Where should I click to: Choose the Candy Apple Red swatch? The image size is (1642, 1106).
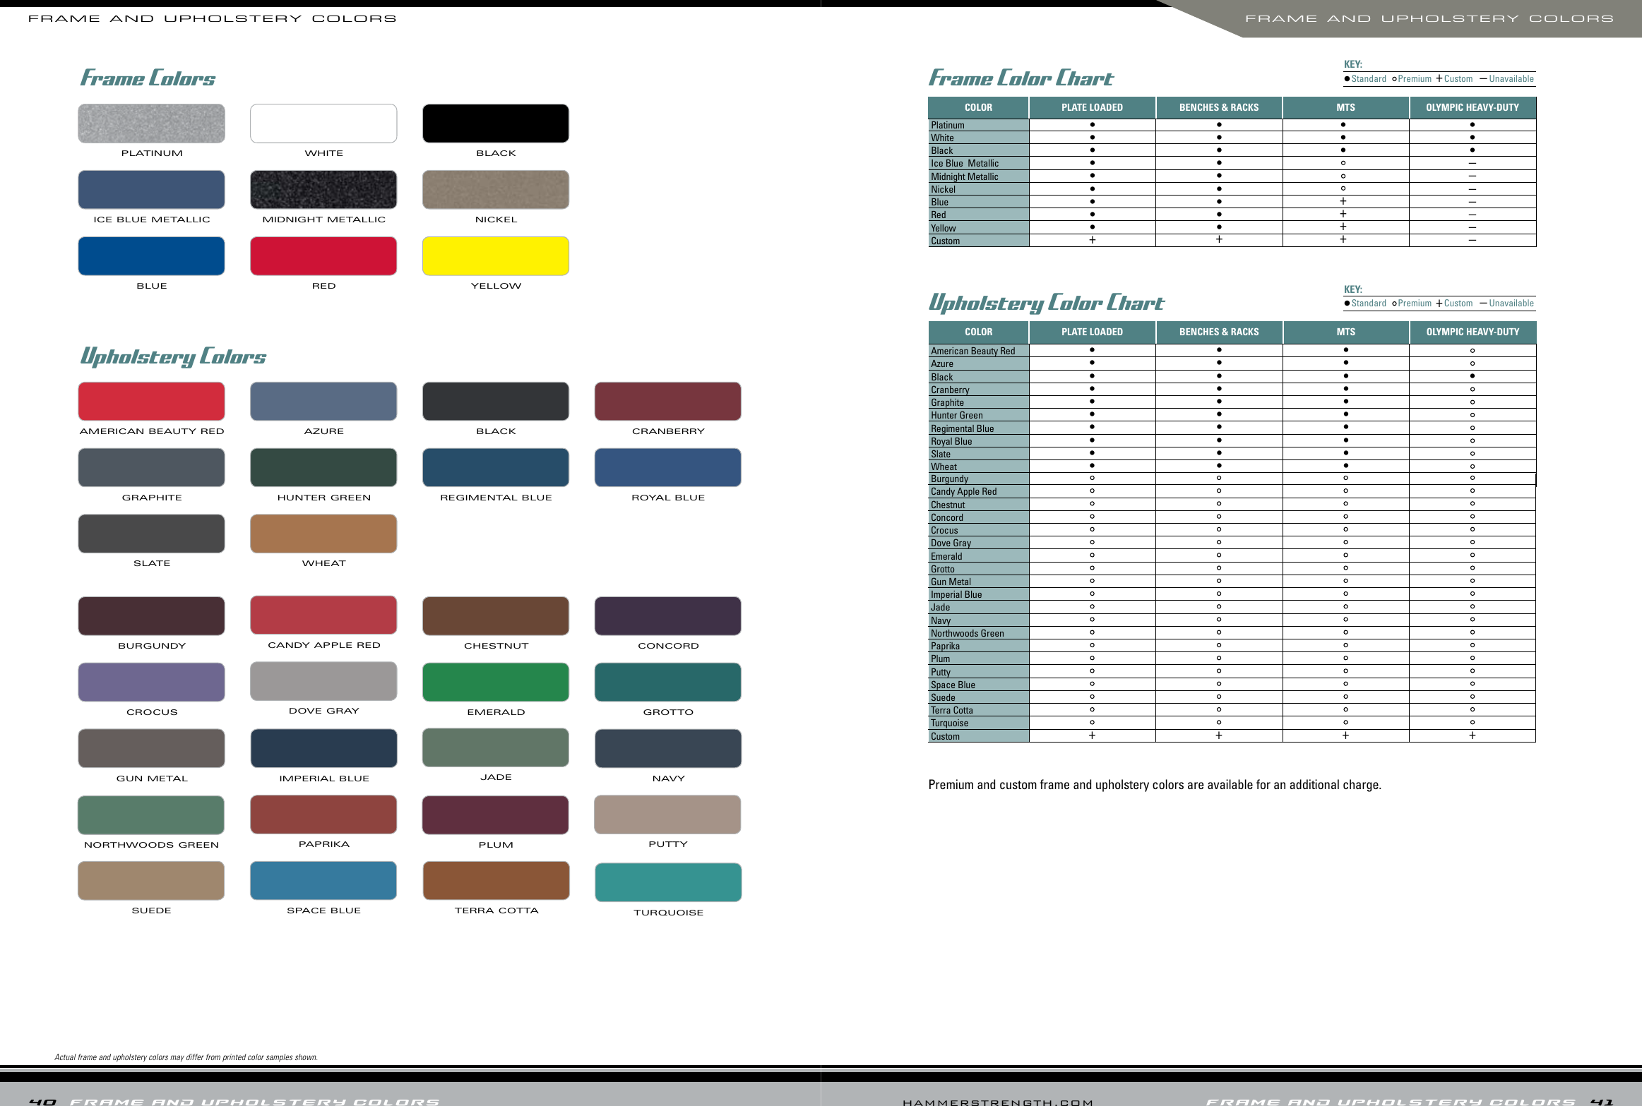tap(323, 615)
